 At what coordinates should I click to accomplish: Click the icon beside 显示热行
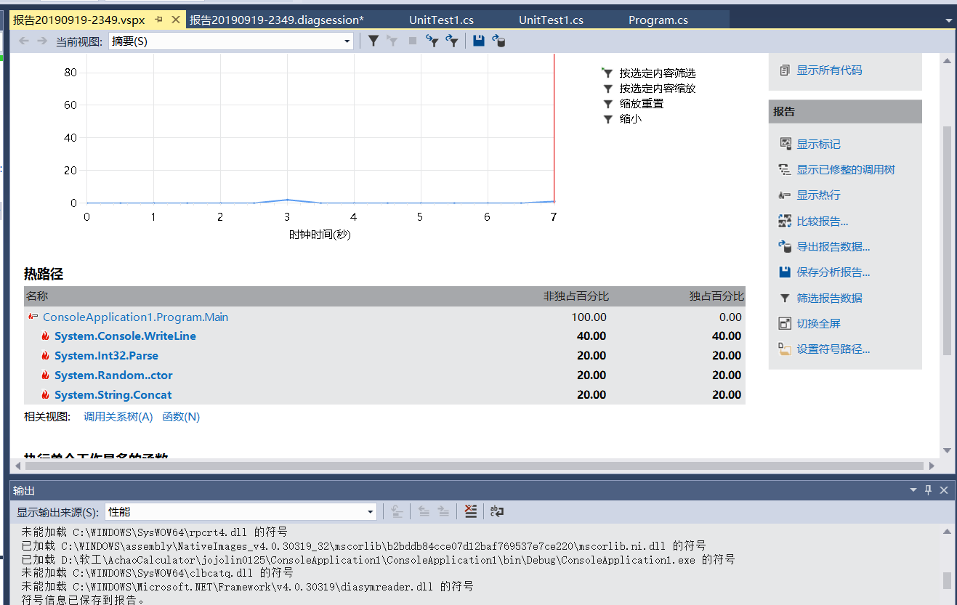785,195
